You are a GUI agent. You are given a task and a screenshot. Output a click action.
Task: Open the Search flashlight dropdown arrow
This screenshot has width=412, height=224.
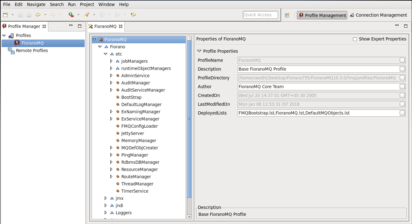(x=94, y=15)
